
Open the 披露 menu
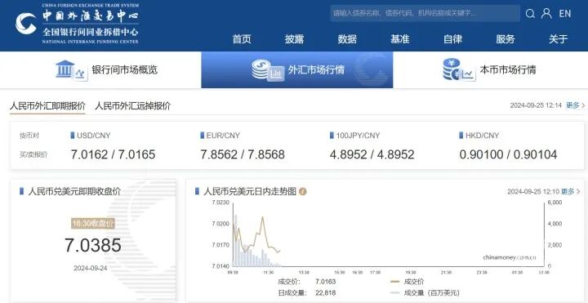pyautogui.click(x=294, y=39)
